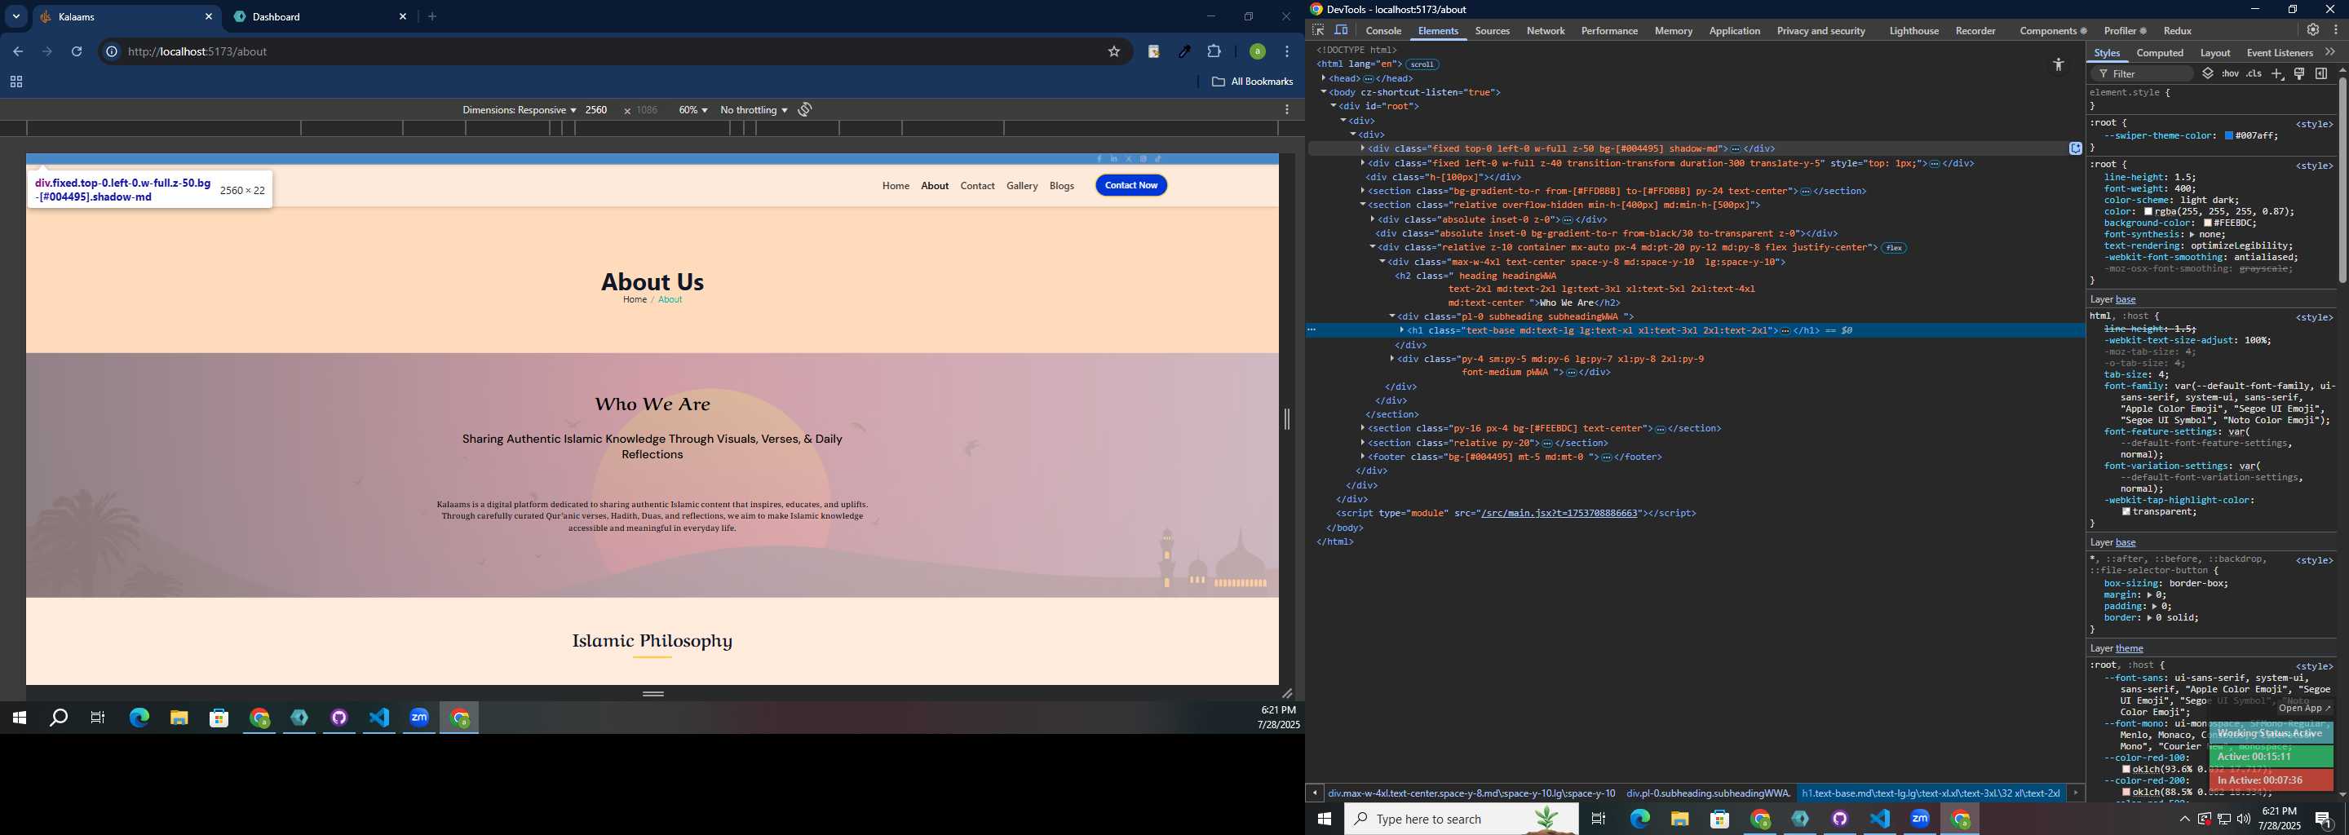Open Zoom from the bottom taskbar
Screen dimensions: 2349x835
[1921, 819]
